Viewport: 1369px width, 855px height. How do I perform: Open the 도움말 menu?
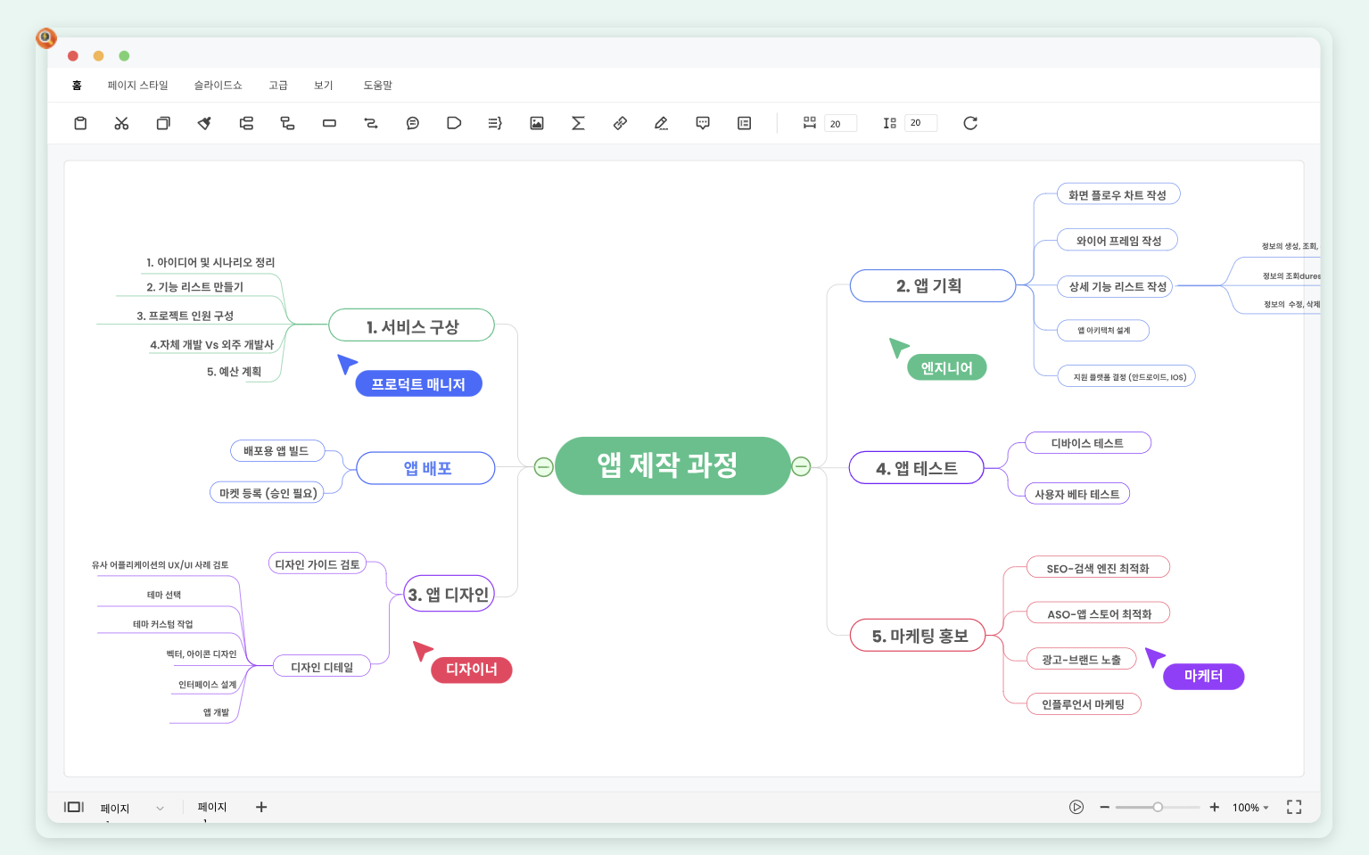pyautogui.click(x=377, y=86)
